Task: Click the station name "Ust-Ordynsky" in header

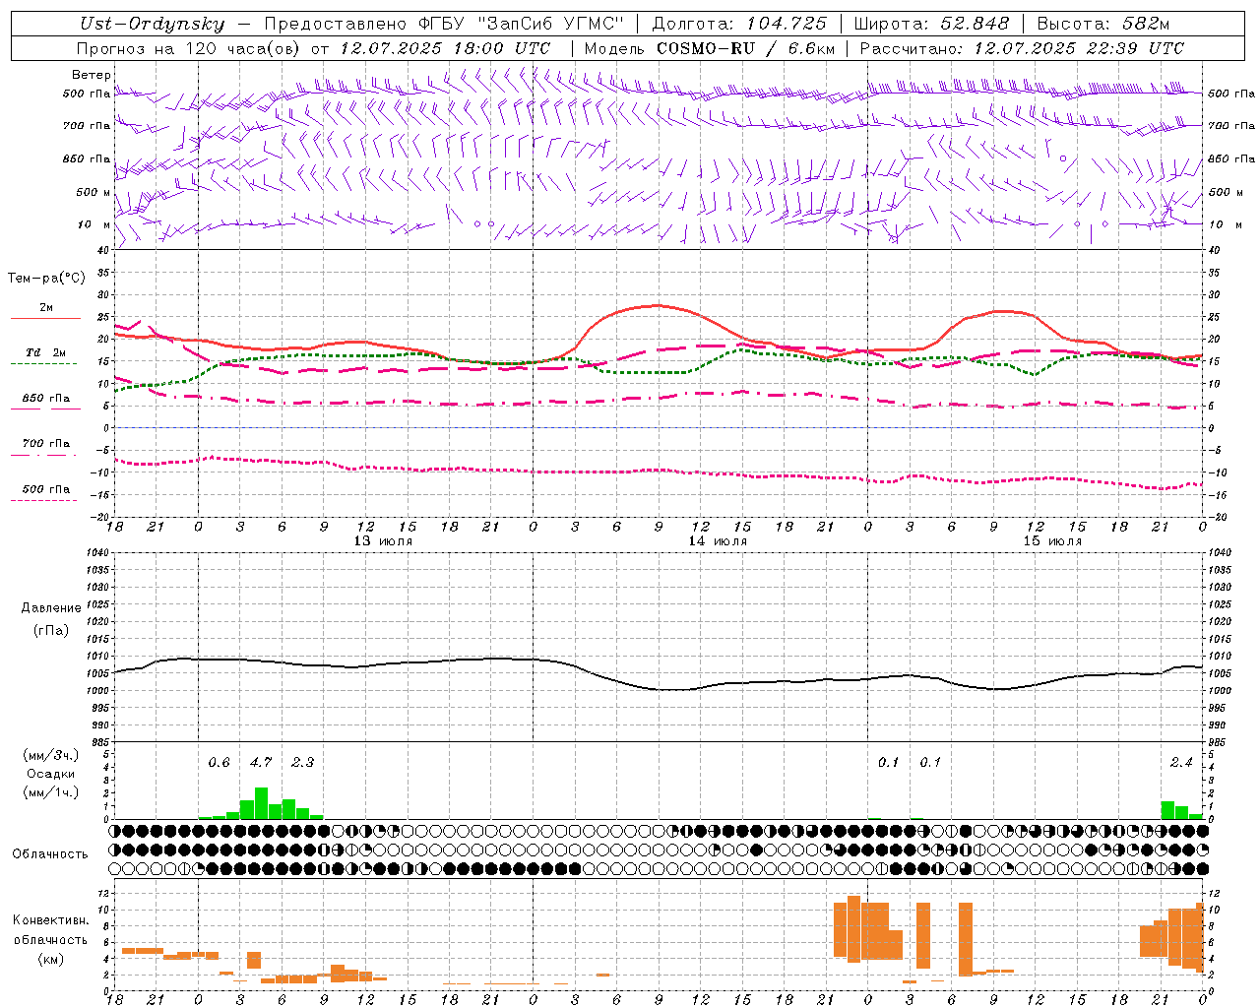Action: 152,25
